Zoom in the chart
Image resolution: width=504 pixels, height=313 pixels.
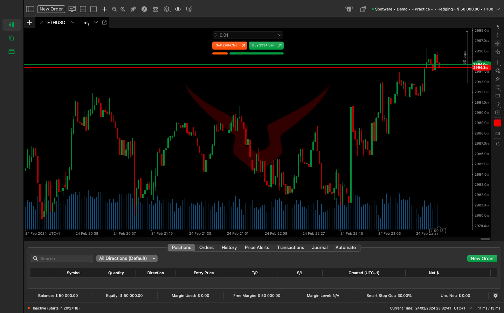[x=123, y=9]
